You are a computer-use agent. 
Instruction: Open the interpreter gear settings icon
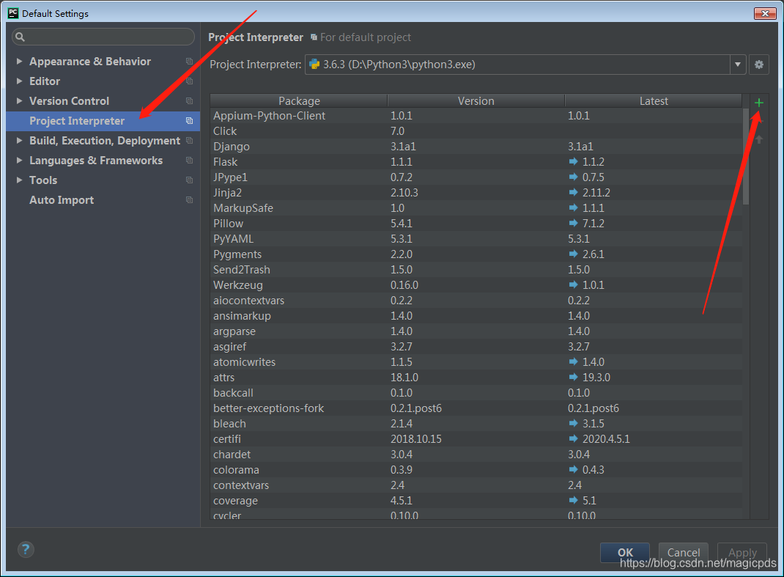[x=758, y=65]
